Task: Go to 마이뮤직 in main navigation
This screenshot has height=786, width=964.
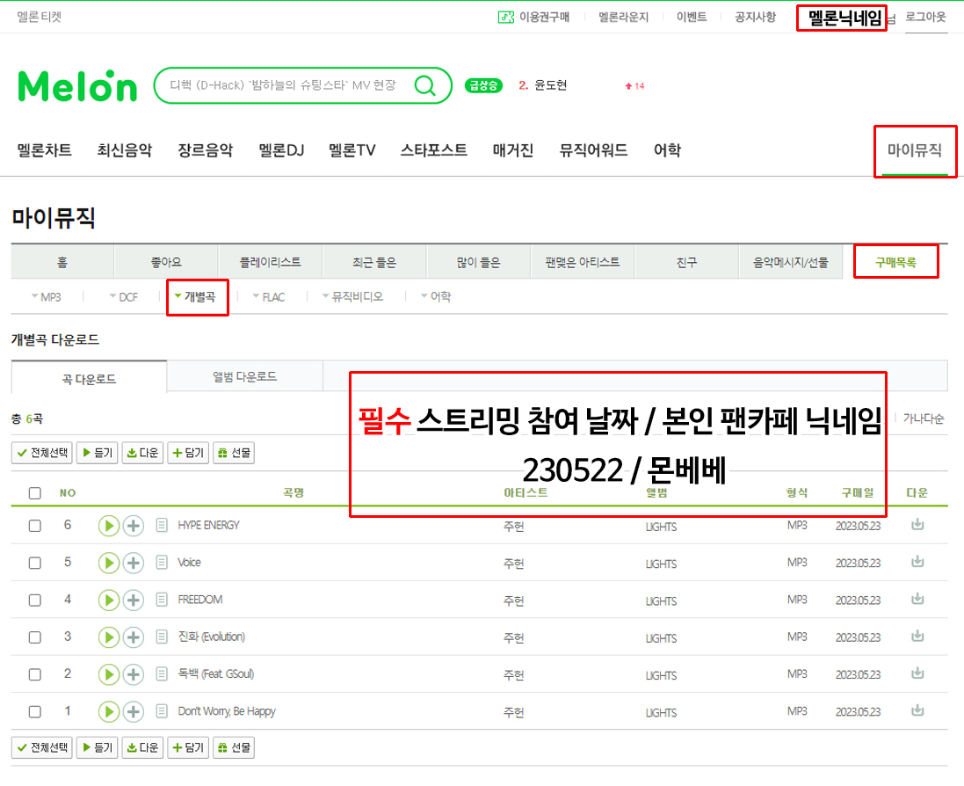Action: tap(914, 150)
